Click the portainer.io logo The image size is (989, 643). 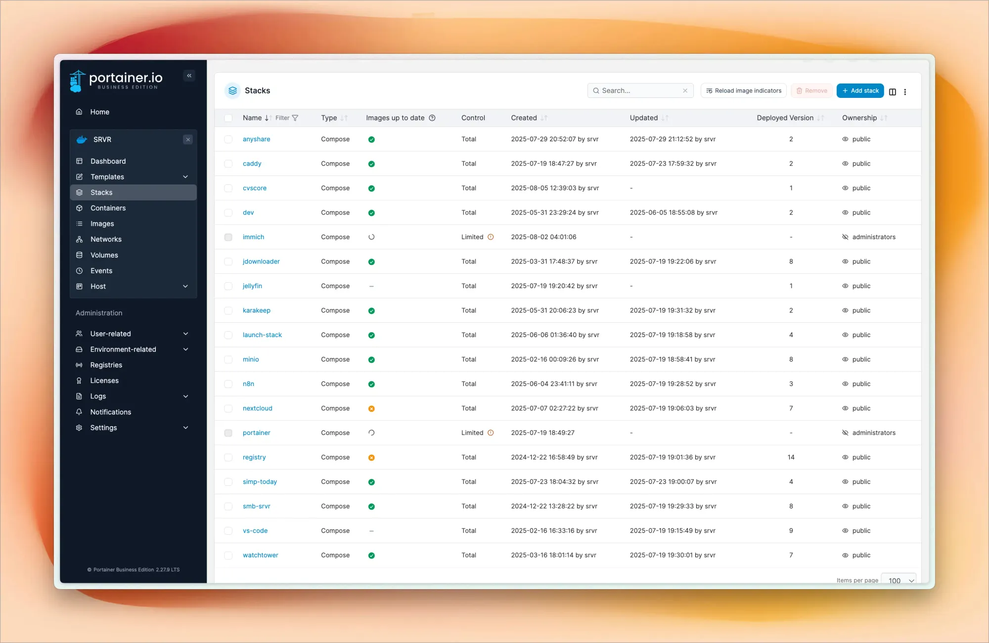point(116,81)
